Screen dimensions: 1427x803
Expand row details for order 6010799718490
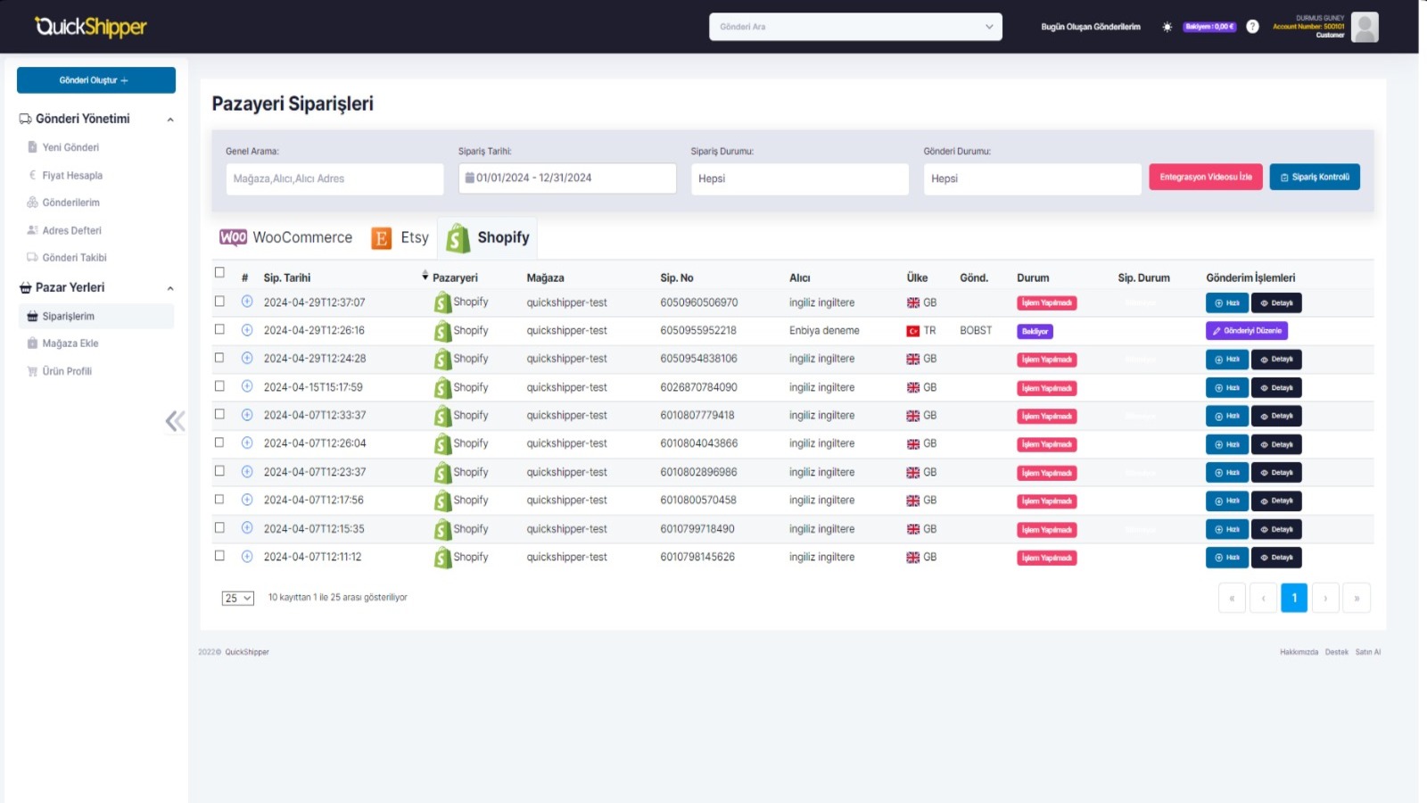pos(247,528)
